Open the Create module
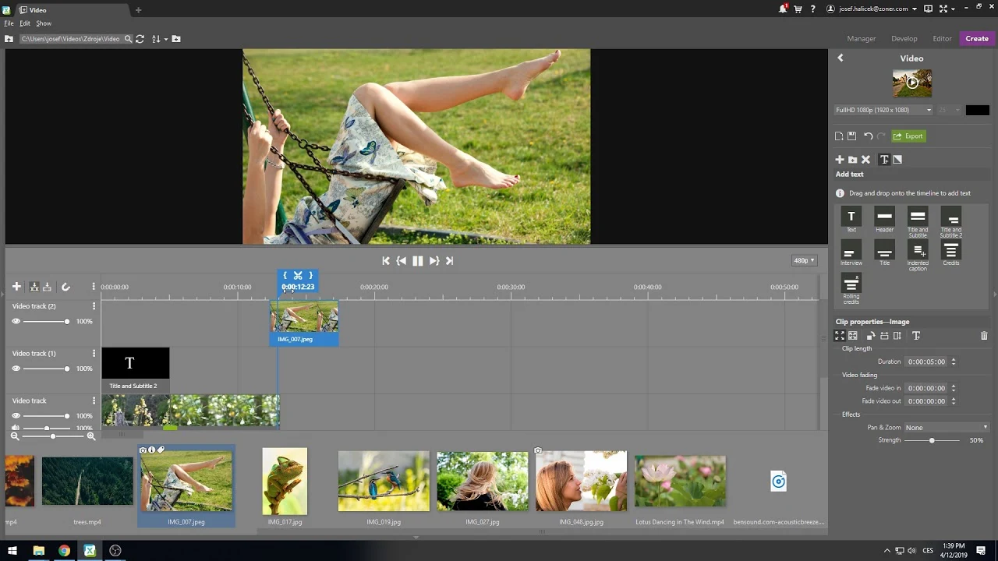998x561 pixels. pyautogui.click(x=977, y=38)
